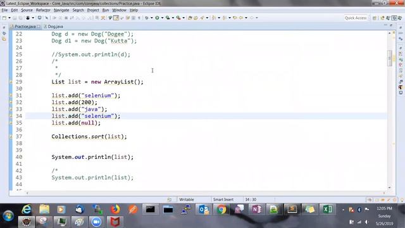Open Excel from the taskbar

(x=327, y=209)
